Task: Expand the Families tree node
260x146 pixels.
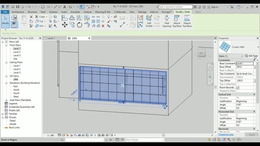Action: [3, 114]
